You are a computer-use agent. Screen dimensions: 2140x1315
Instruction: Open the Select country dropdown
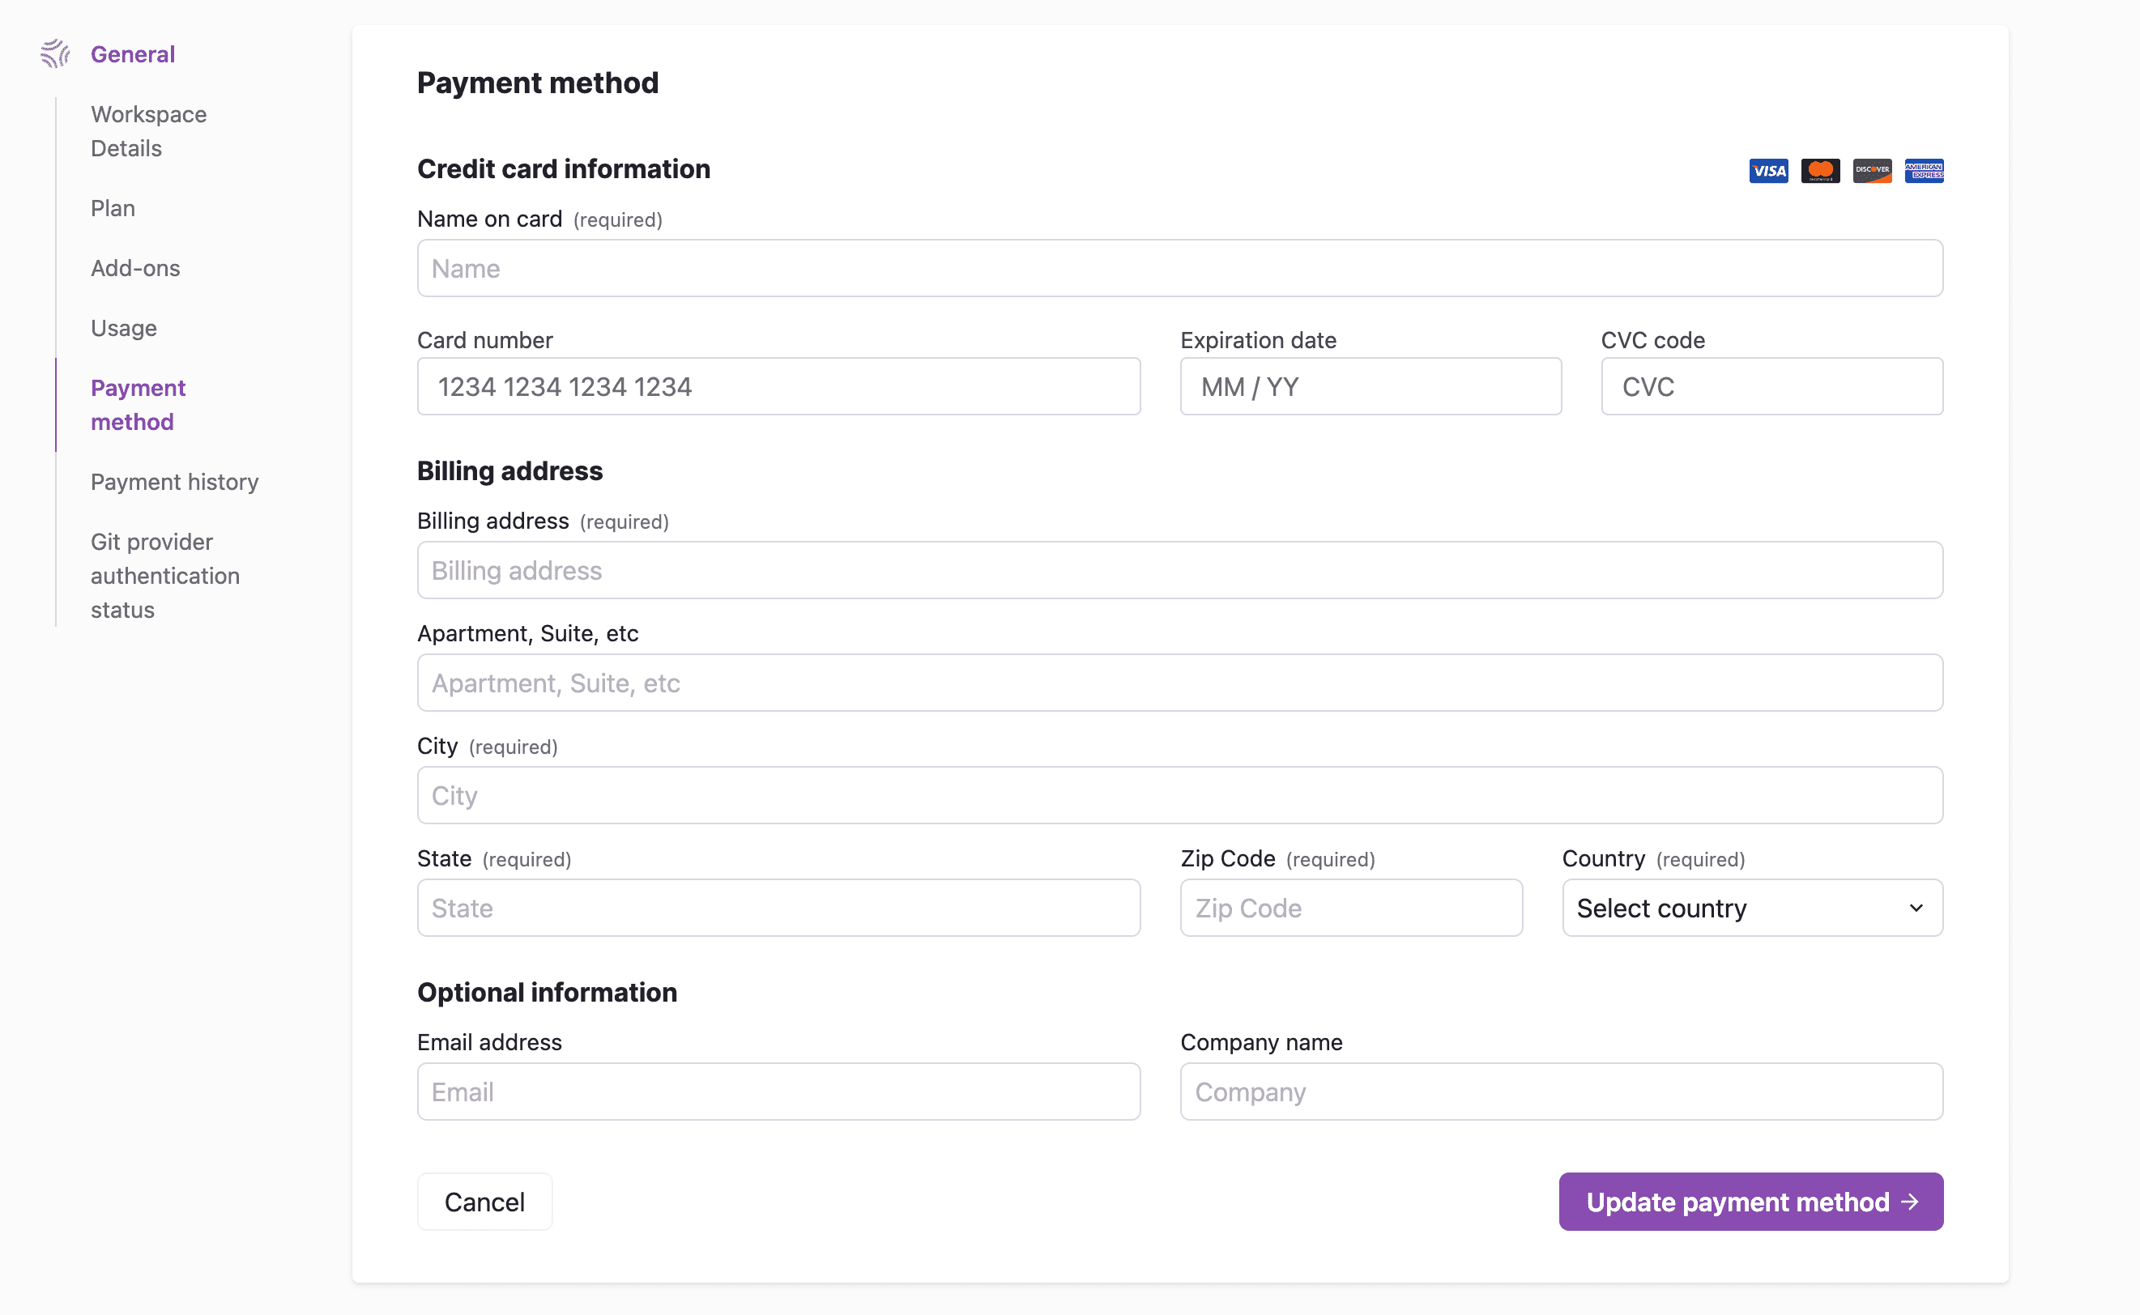1752,908
